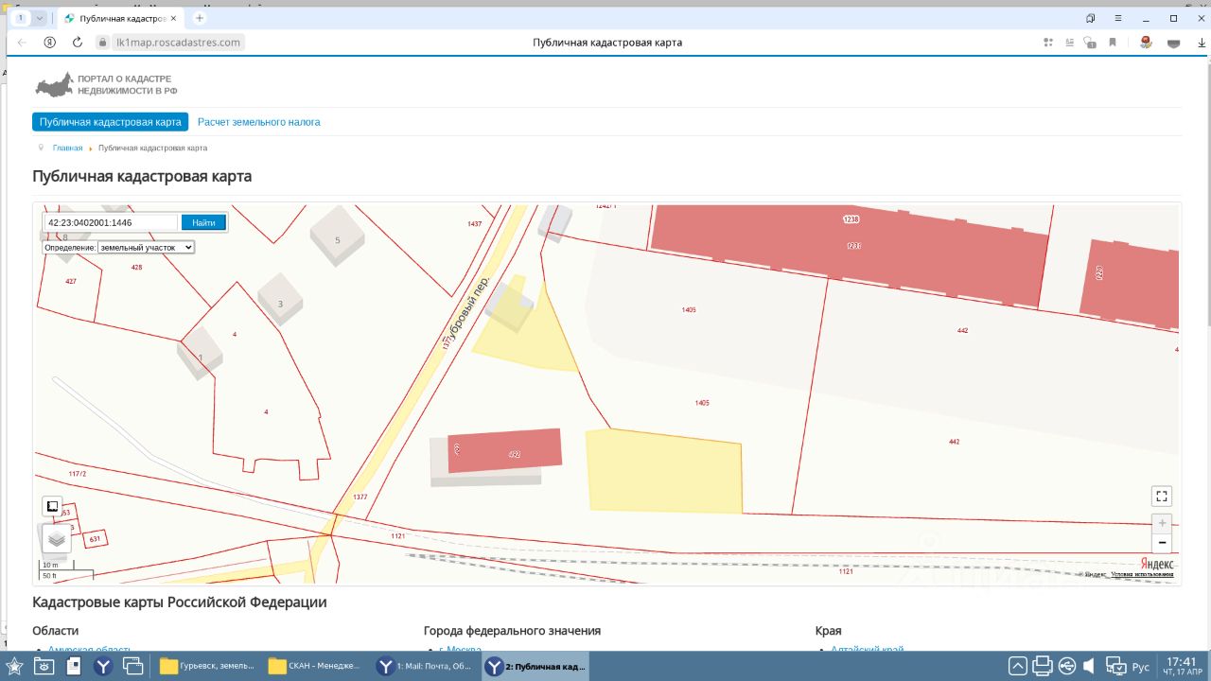This screenshot has height=681, width=1211.
Task: Click the highlighted yellow parcel below 1405
Action: point(664,470)
